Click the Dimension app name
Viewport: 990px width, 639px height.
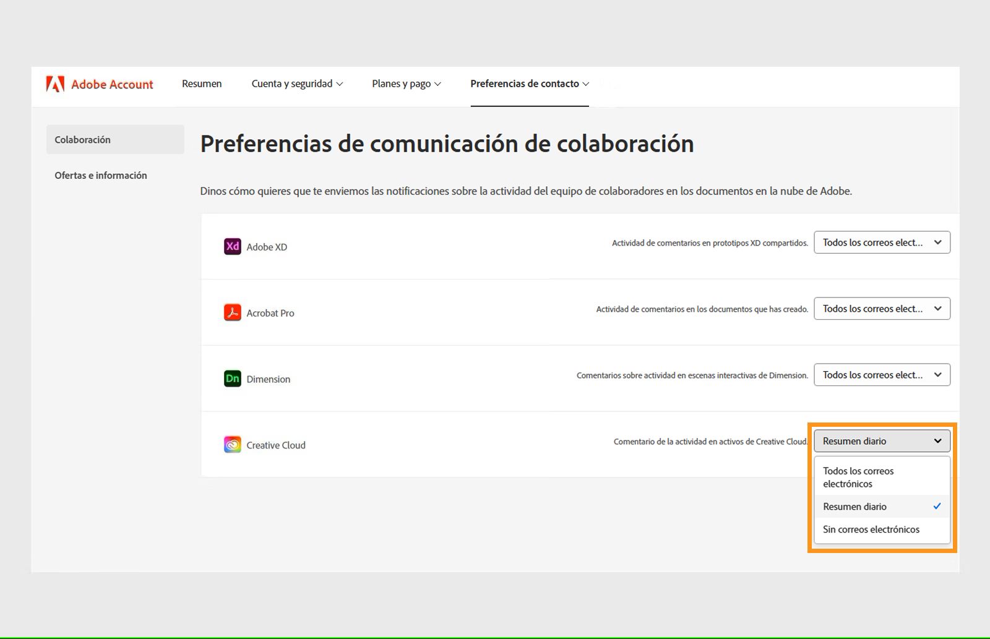269,379
